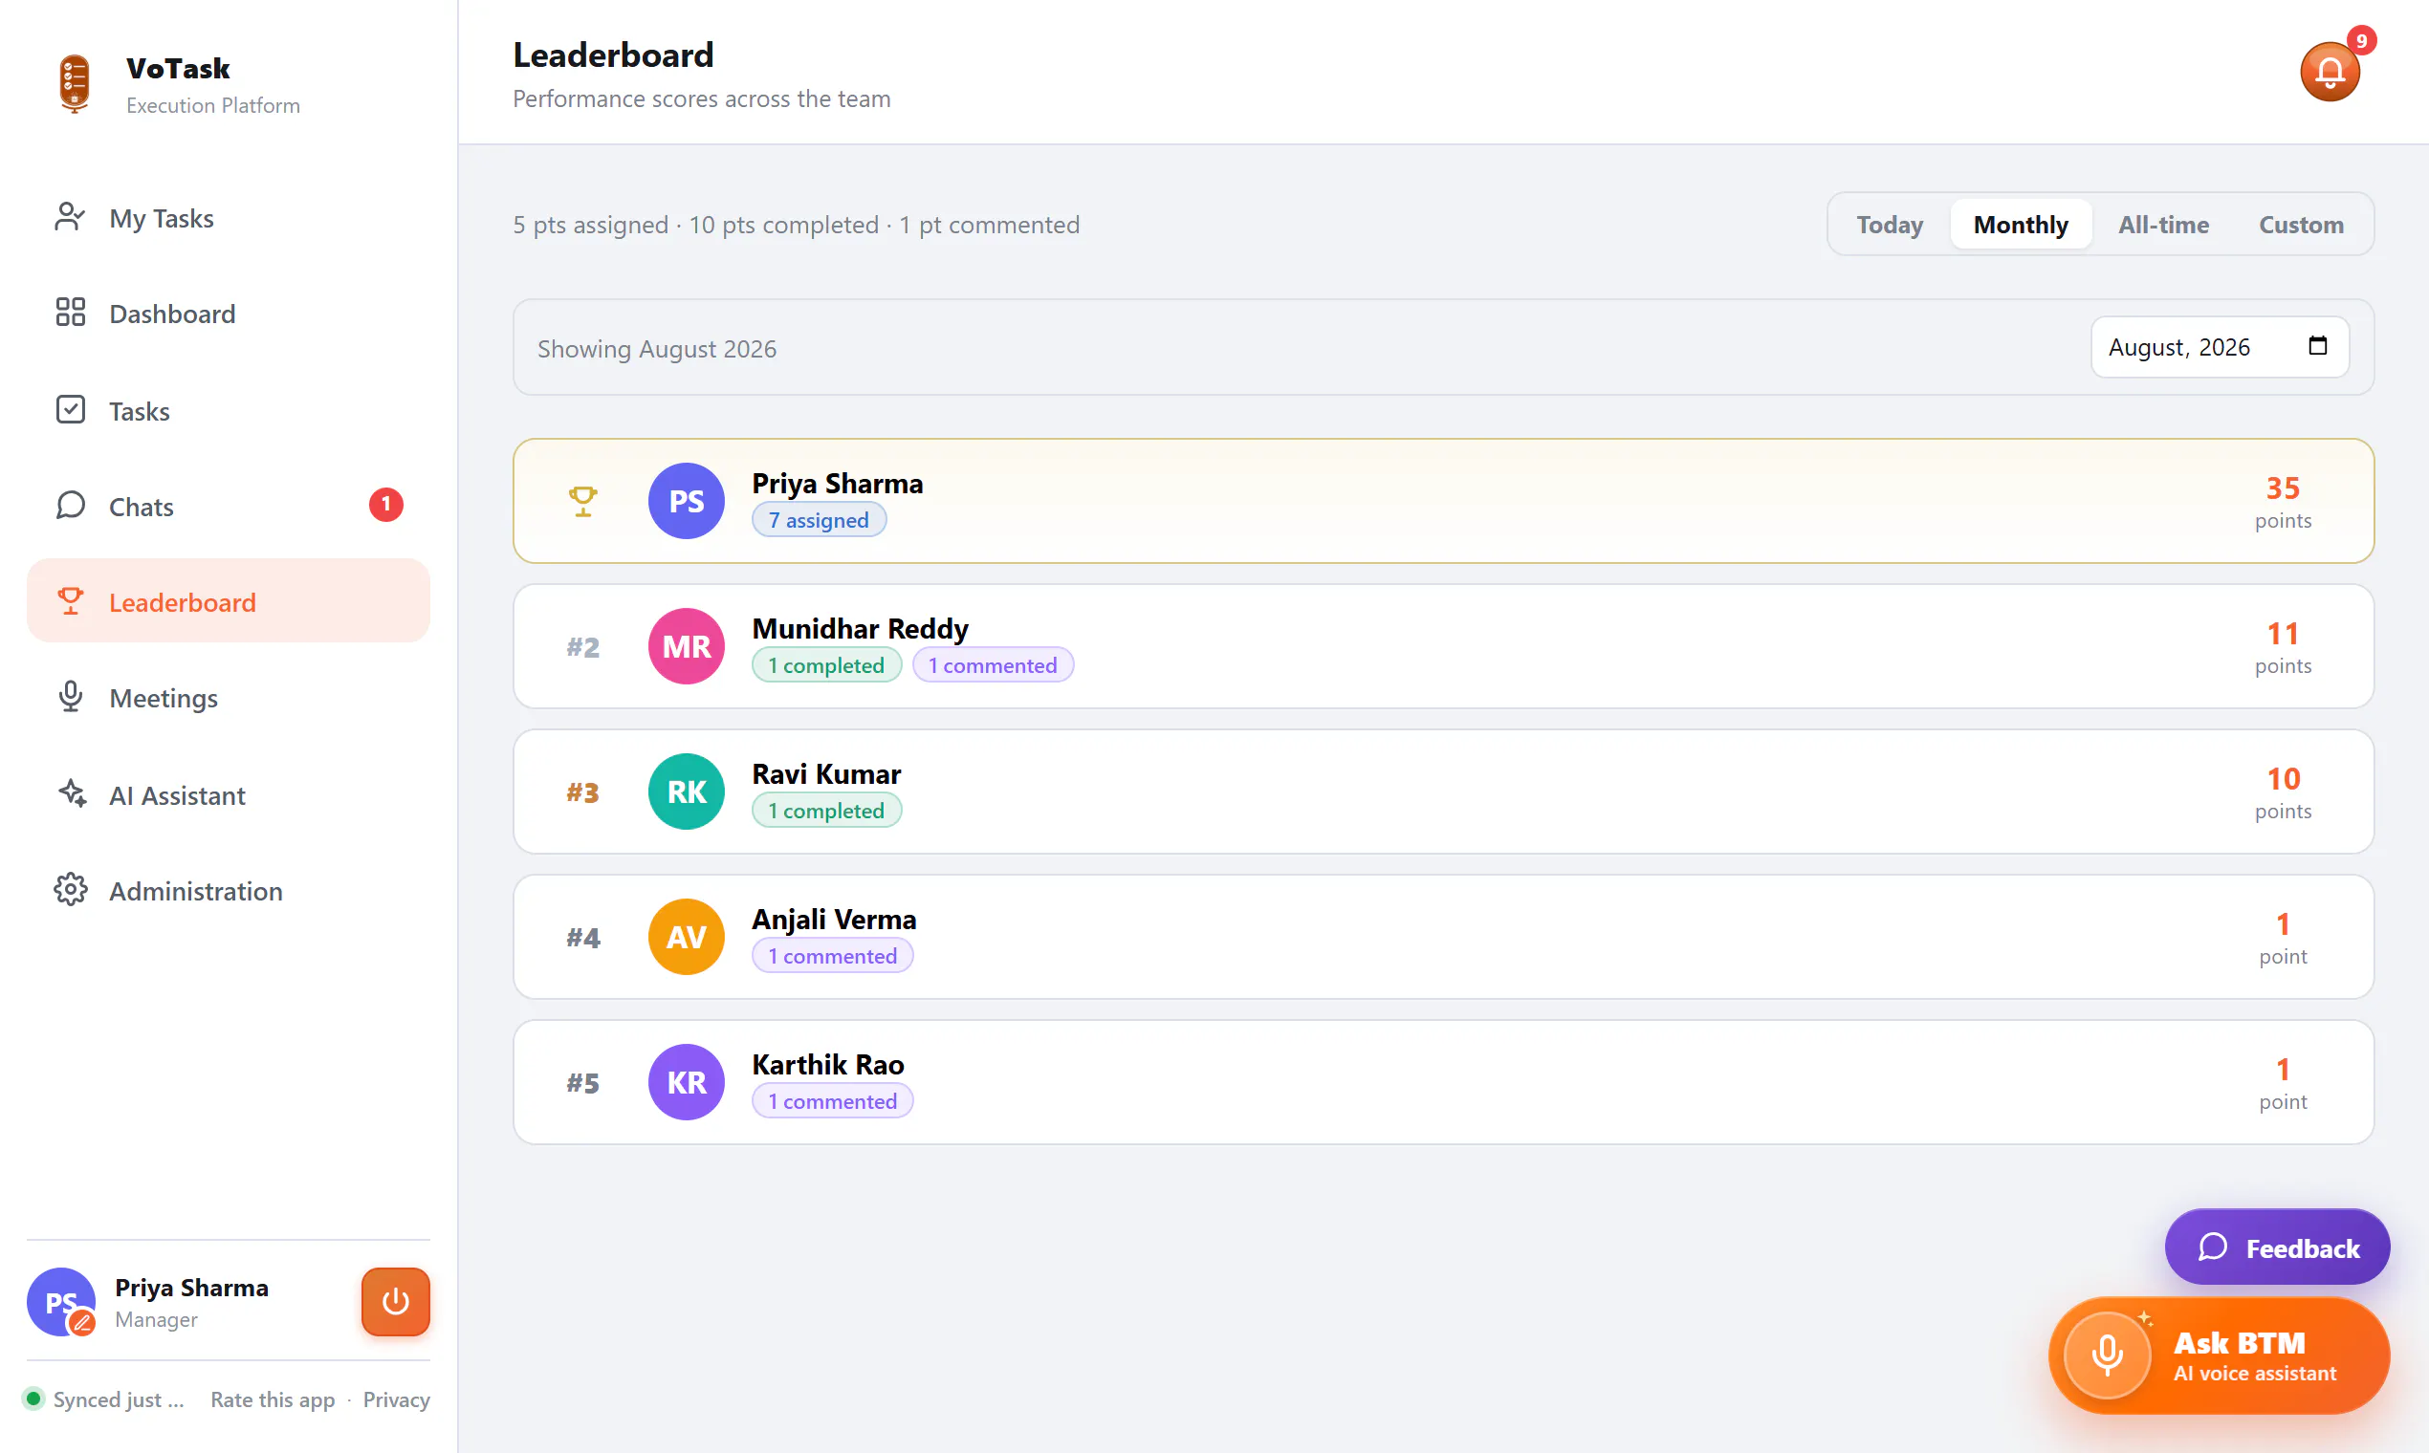Click Ravi Kumar's 1 completed badge
The height and width of the screenshot is (1453, 2429).
click(x=825, y=811)
